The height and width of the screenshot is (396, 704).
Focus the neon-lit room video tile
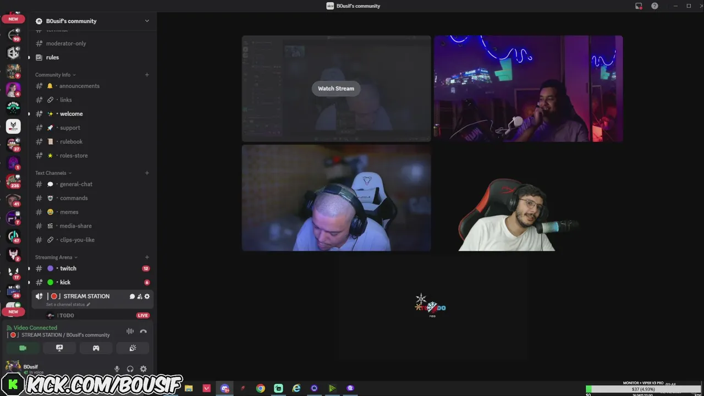click(529, 89)
